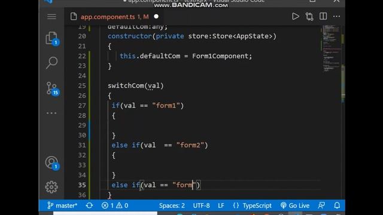The image size is (383, 215).
Task: Change end of line sequence LF
Action: click(221, 205)
